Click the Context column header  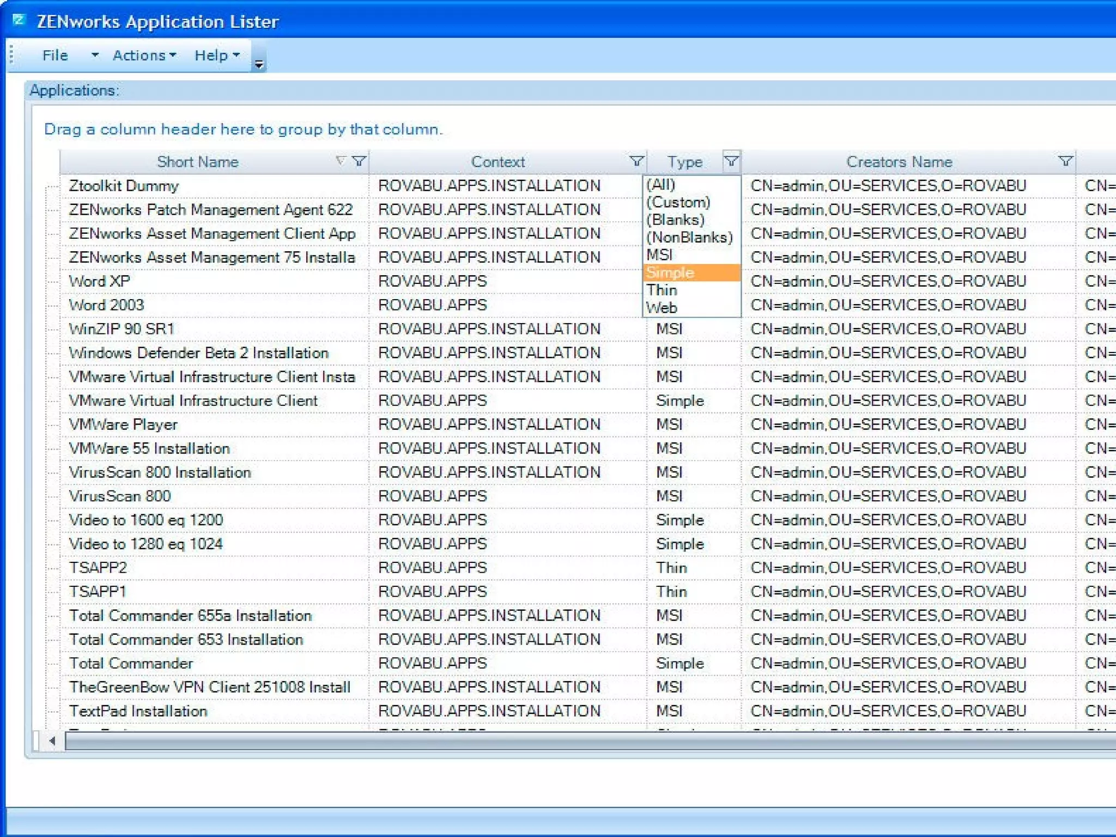point(498,162)
